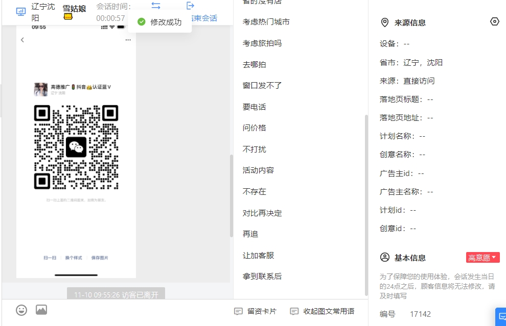Viewport: 506px width, 326px height.
Task: Click the location pin icon by 来源信息
Action: point(385,22)
